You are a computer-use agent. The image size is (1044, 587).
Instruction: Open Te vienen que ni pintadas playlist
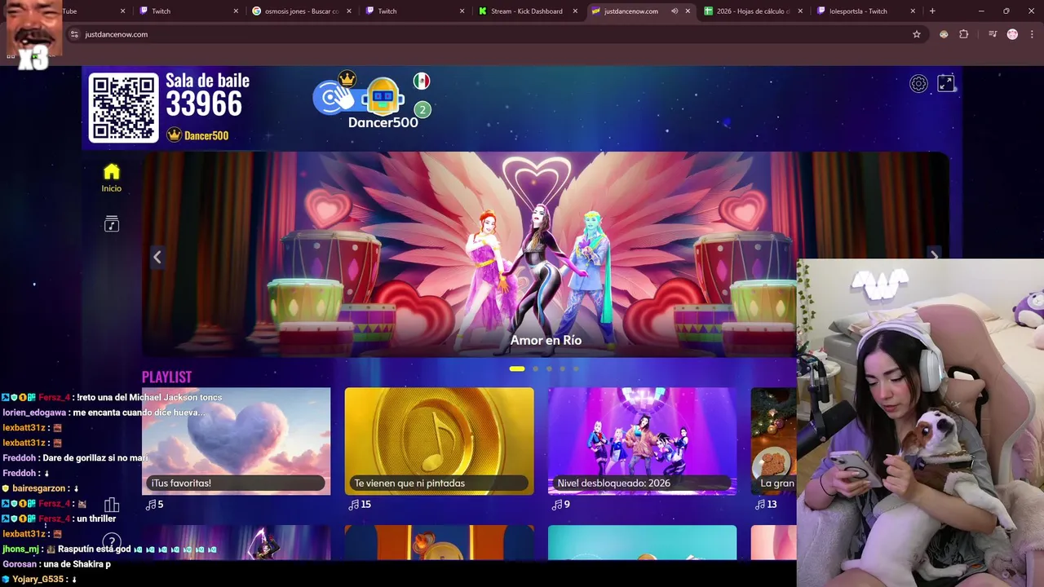click(x=439, y=441)
